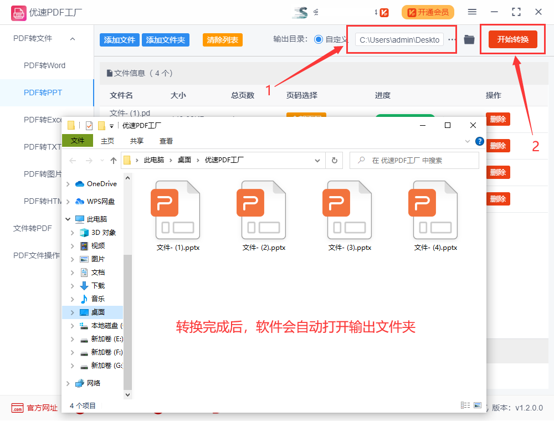Expand the 桌面 tree node

(72, 312)
